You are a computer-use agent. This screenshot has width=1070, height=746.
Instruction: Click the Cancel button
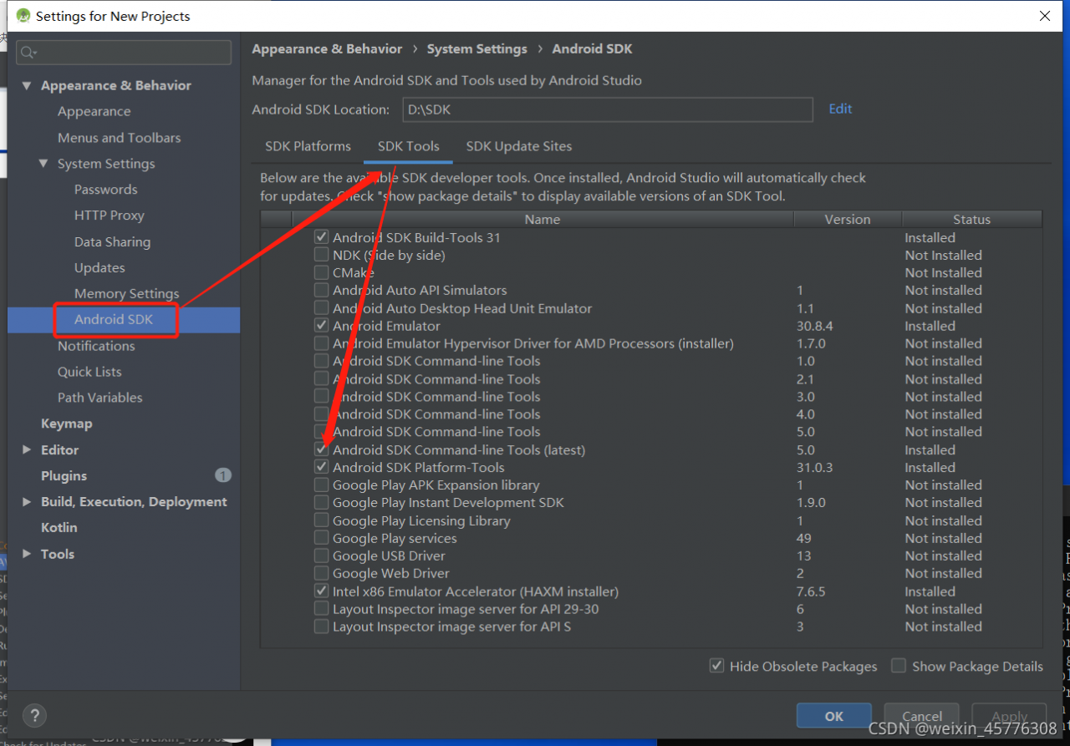[923, 716]
